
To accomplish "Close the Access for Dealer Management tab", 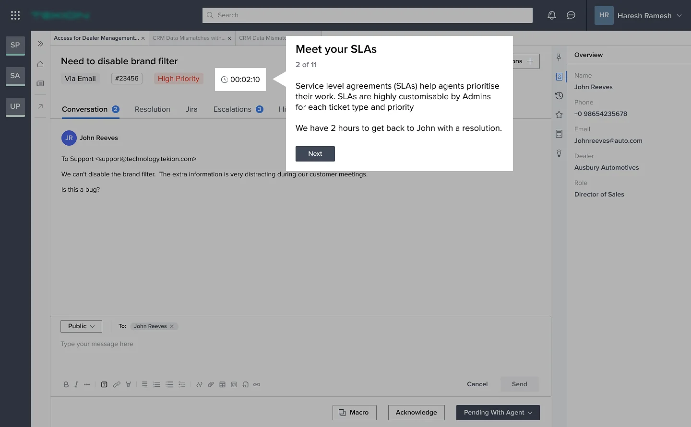I will point(143,38).
